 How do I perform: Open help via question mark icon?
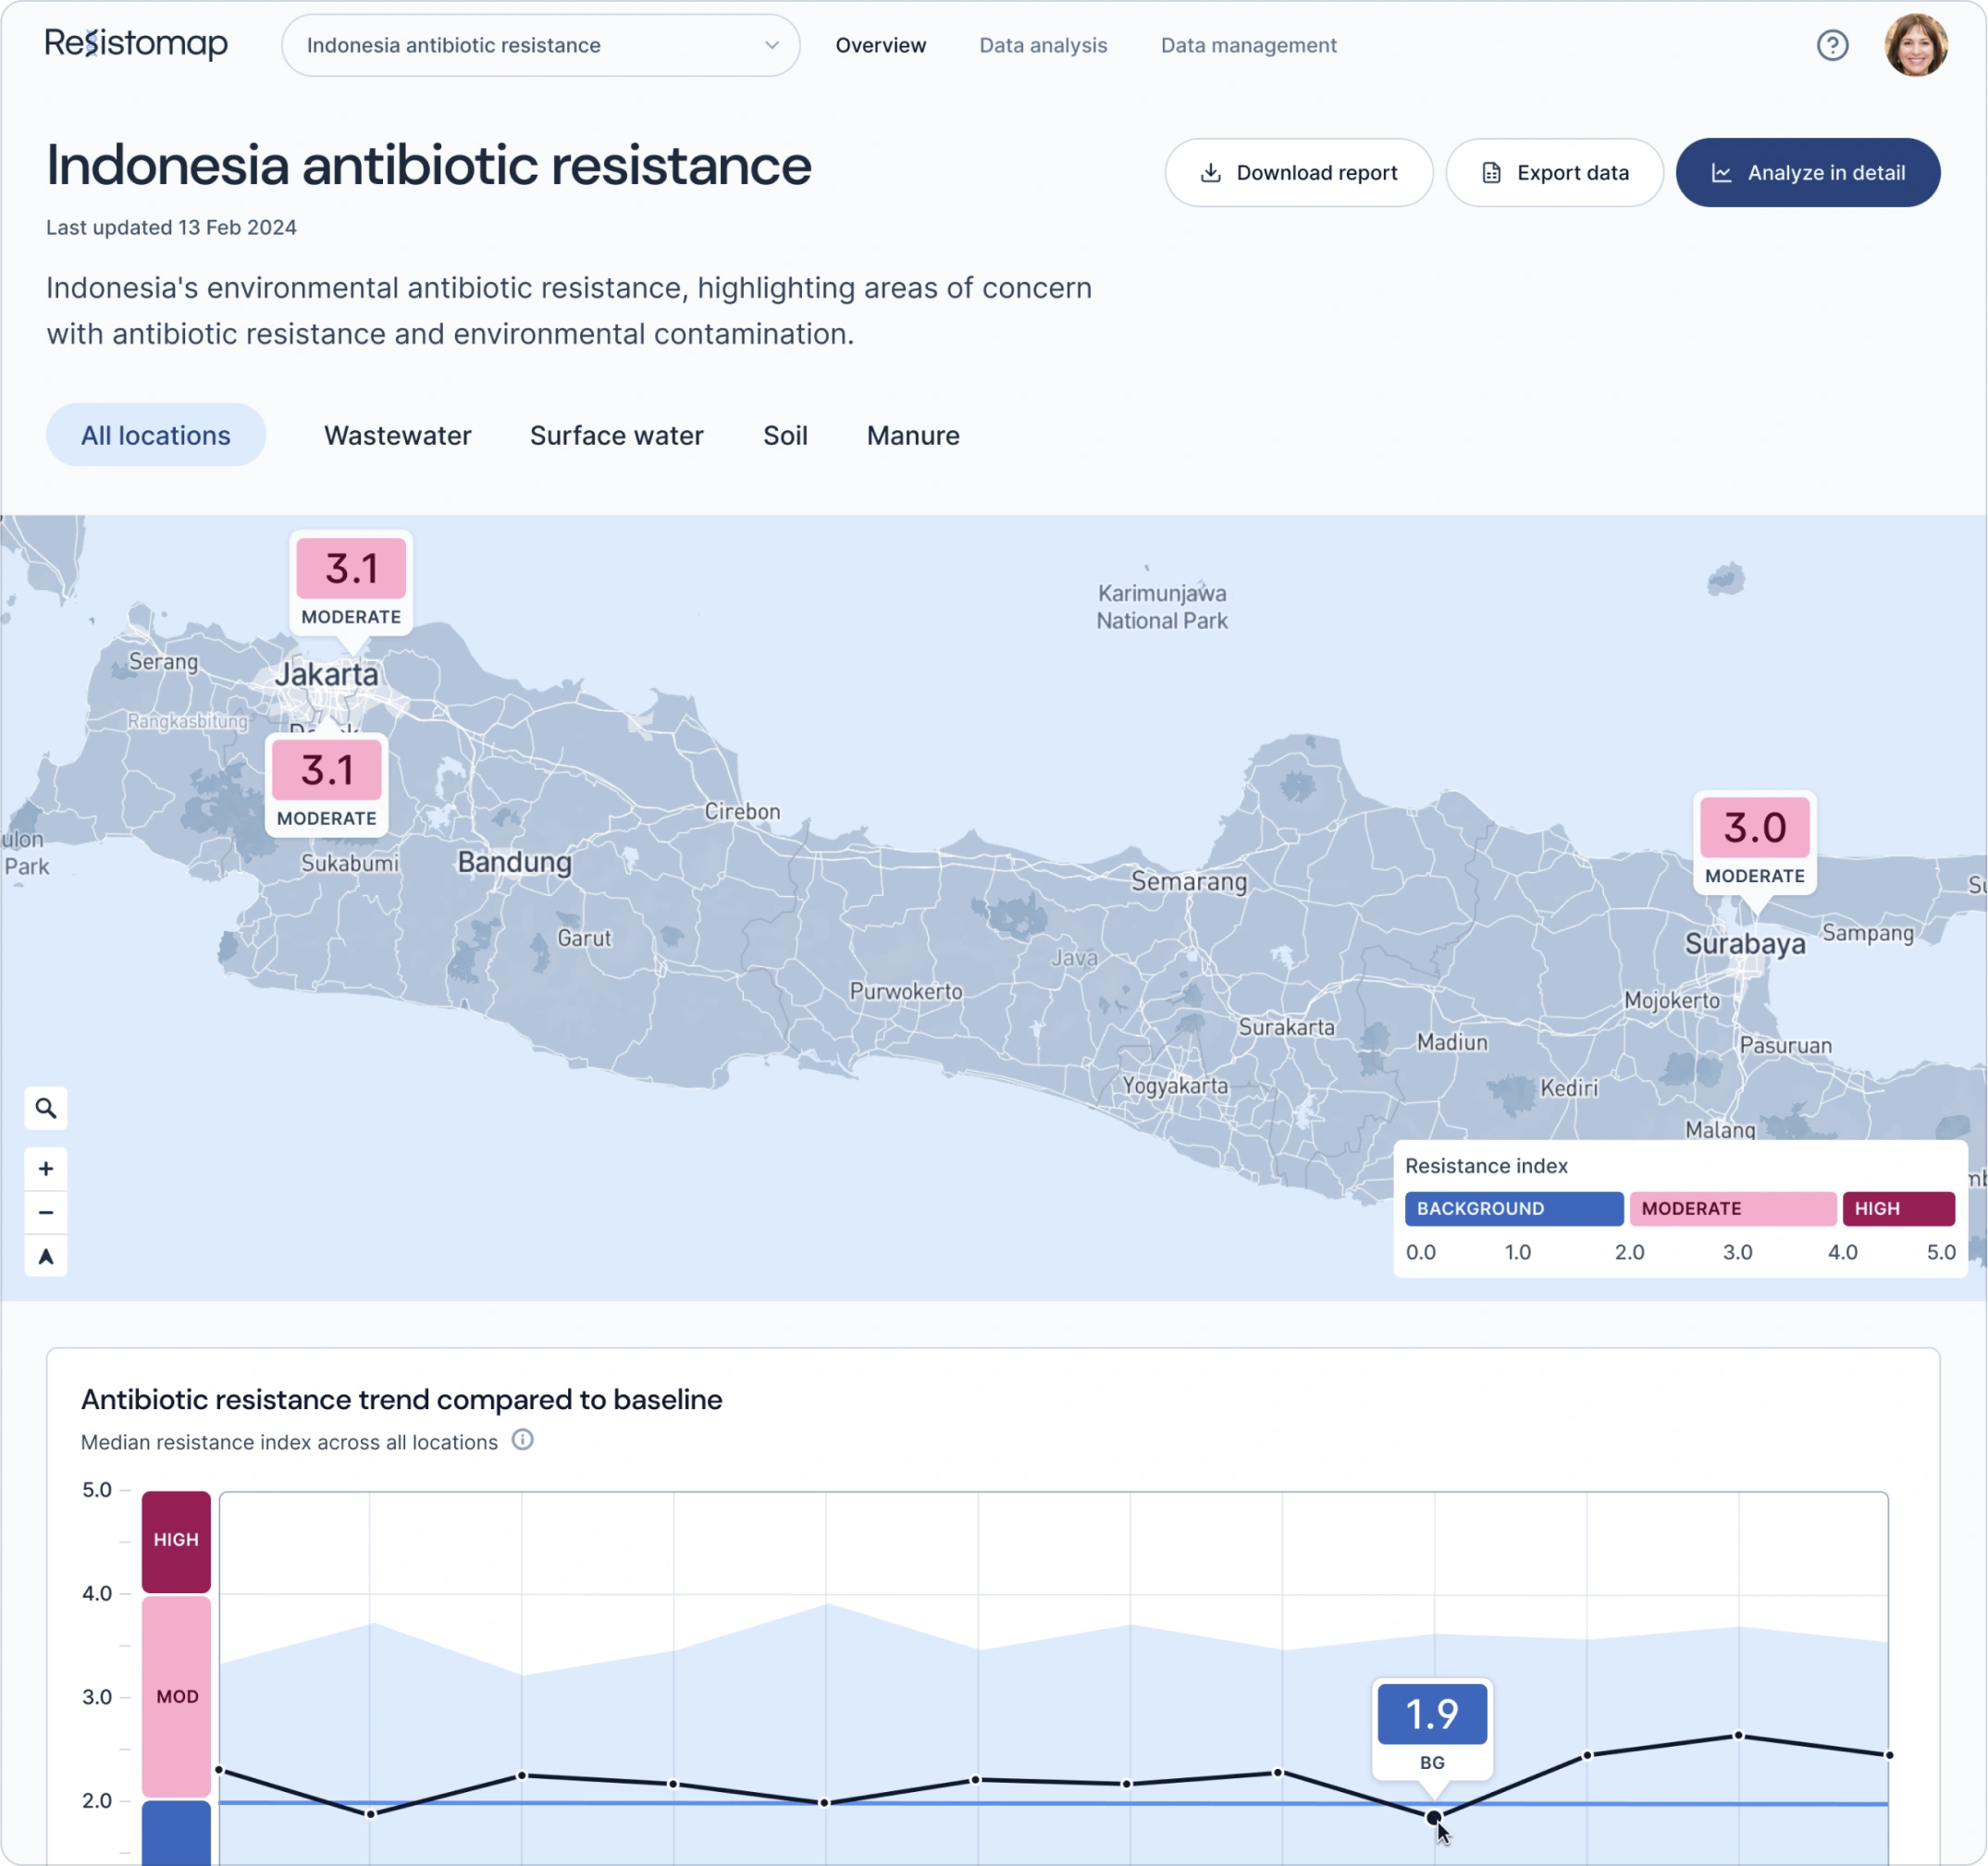(1832, 45)
